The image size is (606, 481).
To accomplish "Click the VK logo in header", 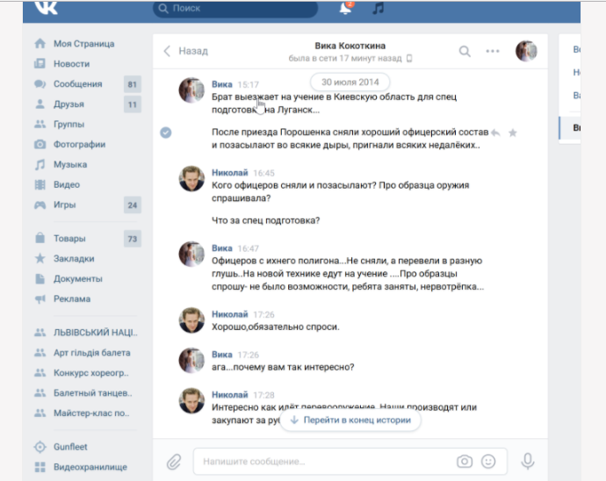I will coord(46,8).
